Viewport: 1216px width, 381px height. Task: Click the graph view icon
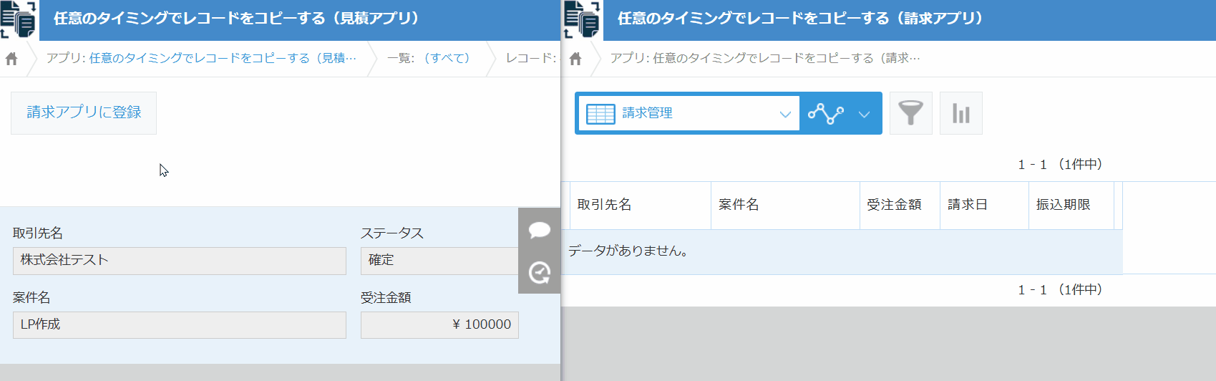pyautogui.click(x=825, y=113)
